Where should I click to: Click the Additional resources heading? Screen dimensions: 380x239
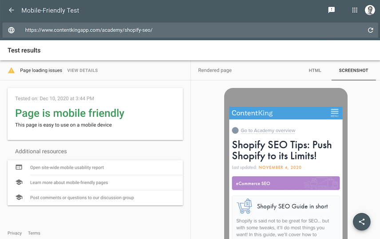pos(41,151)
